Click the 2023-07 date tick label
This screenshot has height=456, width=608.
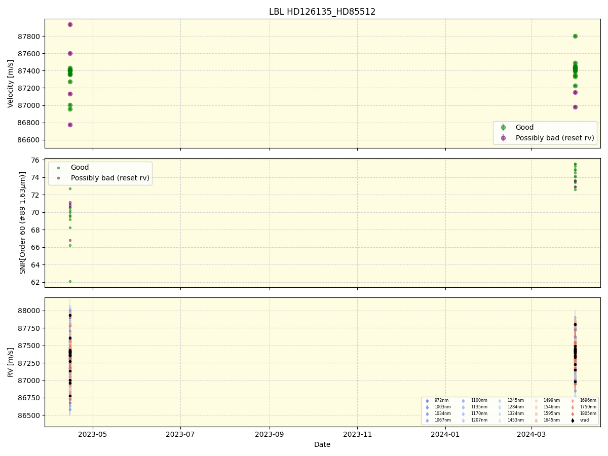point(180,434)
